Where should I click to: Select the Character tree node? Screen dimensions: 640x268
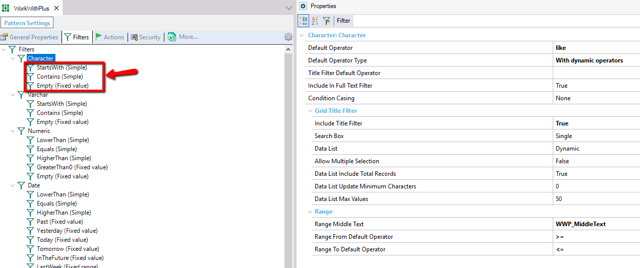40,58
